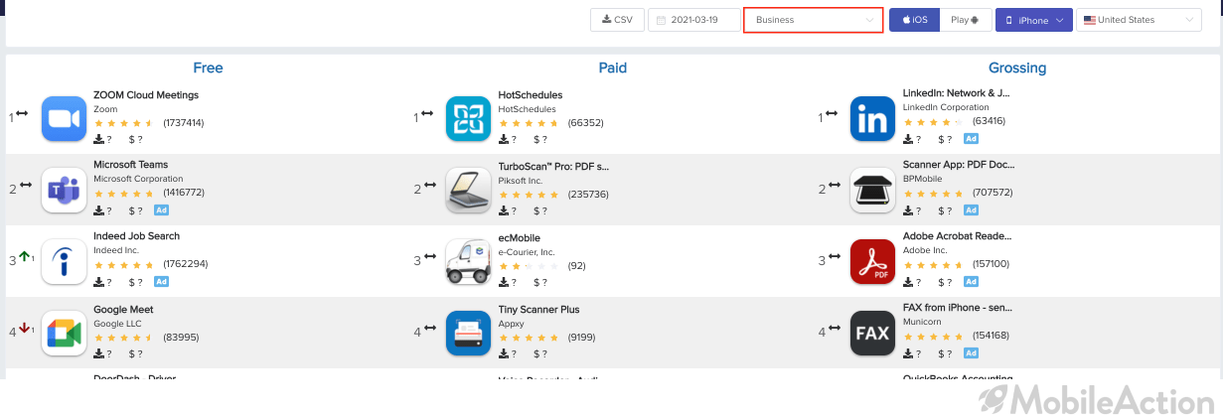The height and width of the screenshot is (419, 1223).
Task: Click the star rating for ecMobile
Action: point(528,266)
